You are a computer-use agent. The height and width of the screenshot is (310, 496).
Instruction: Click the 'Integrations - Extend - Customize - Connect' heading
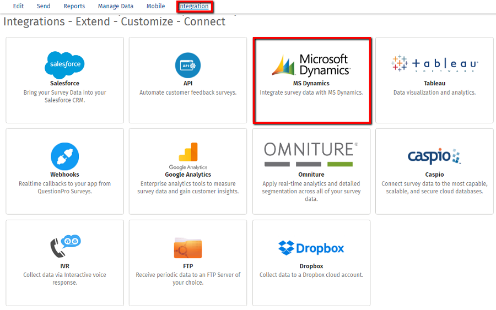(x=114, y=21)
